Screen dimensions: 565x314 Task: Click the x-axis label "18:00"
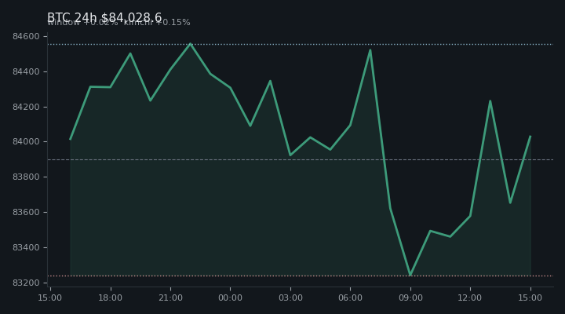(x=111, y=298)
